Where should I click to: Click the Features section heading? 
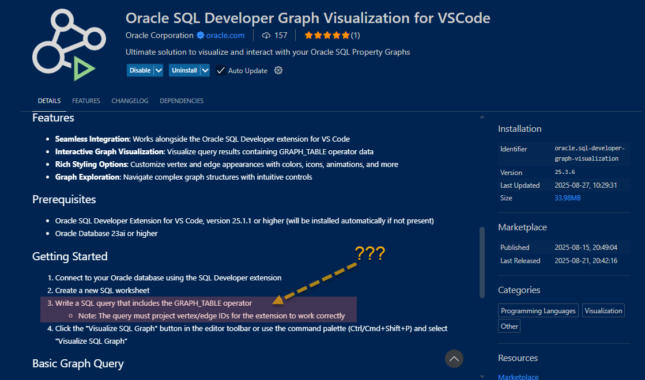click(x=53, y=118)
